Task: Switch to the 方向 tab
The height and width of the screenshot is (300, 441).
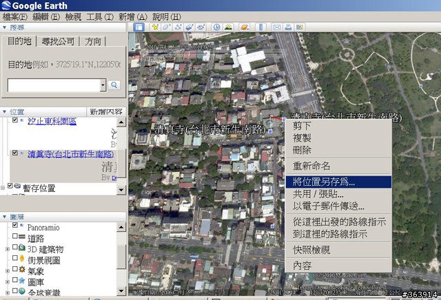Action: coord(93,41)
